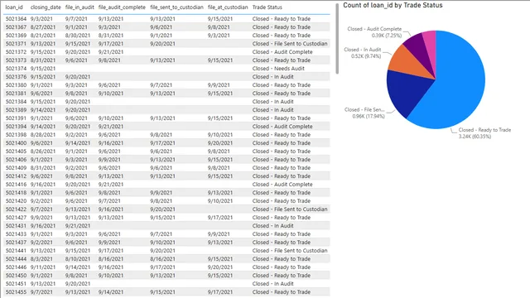The width and height of the screenshot is (530, 298).
Task: Sort by file_audit_complete column header
Action: click(x=122, y=7)
